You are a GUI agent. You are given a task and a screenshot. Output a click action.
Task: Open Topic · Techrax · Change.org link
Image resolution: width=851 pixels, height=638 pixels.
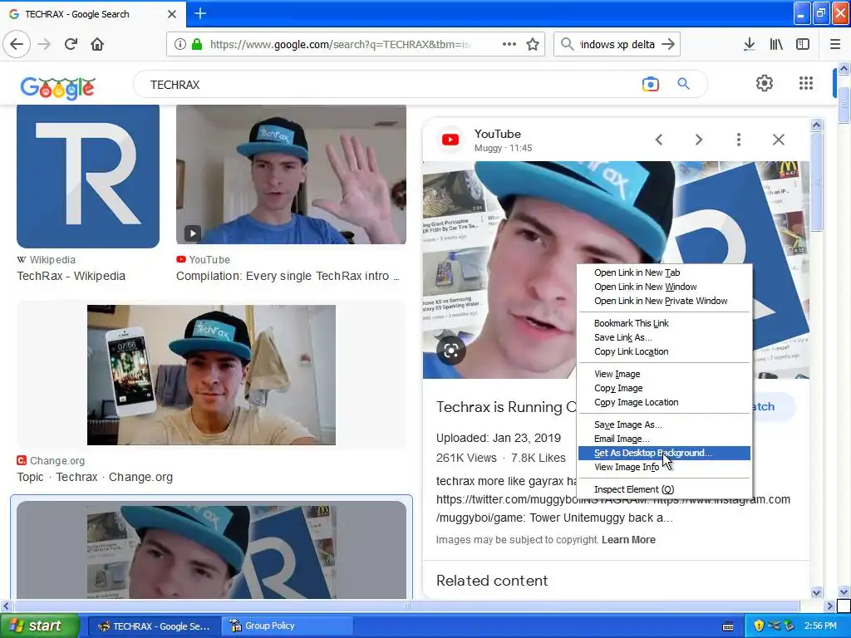click(x=95, y=477)
